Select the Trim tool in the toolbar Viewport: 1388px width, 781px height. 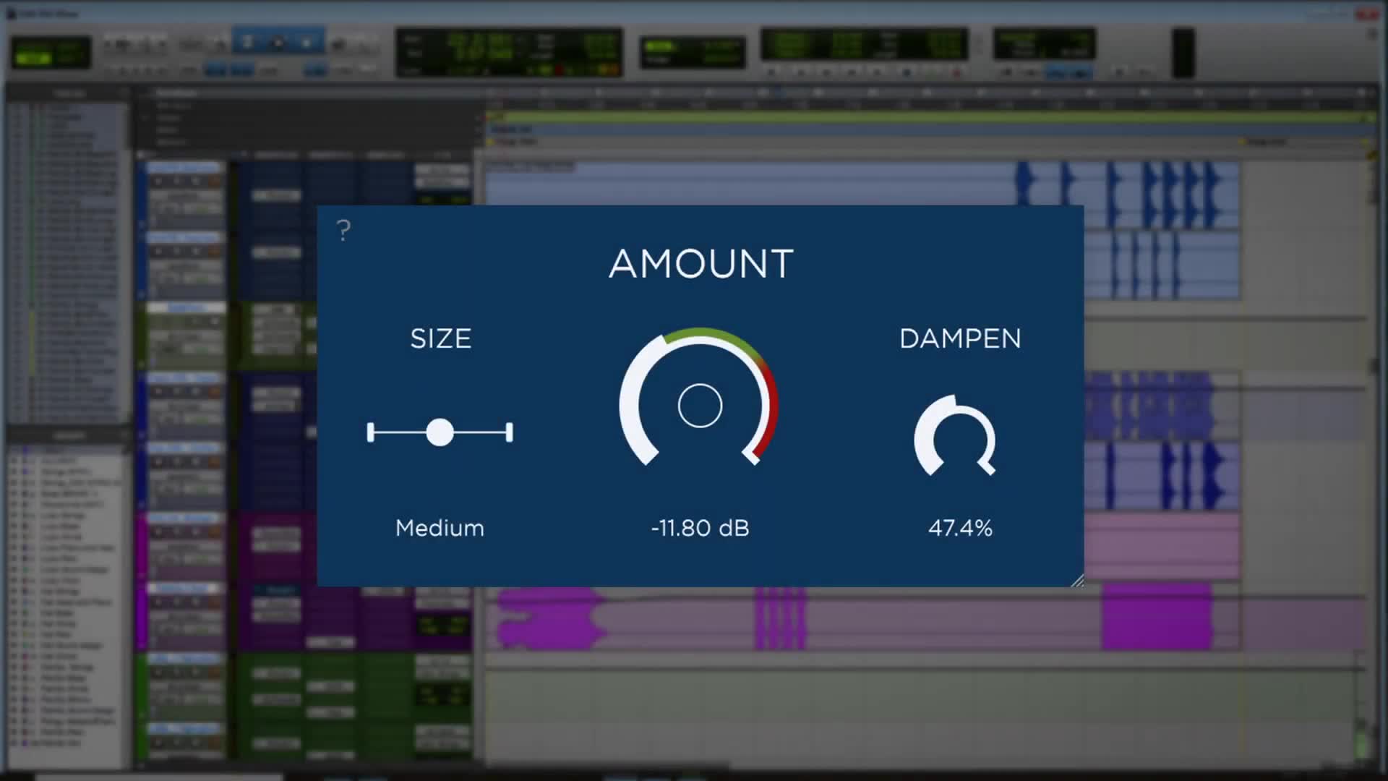(247, 42)
